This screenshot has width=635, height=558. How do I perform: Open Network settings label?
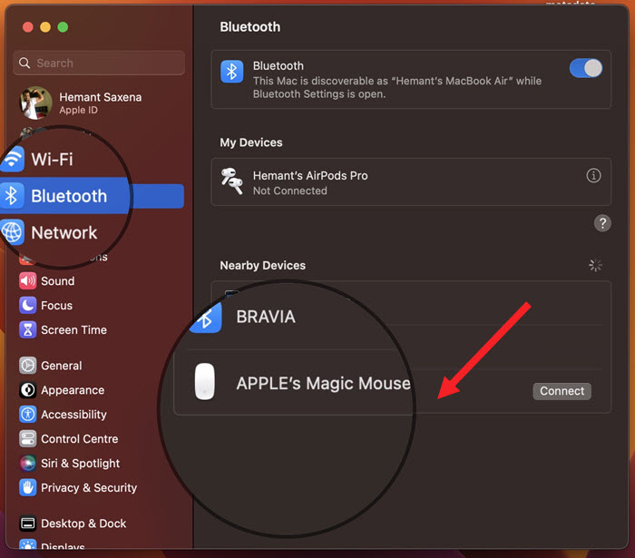tap(64, 233)
